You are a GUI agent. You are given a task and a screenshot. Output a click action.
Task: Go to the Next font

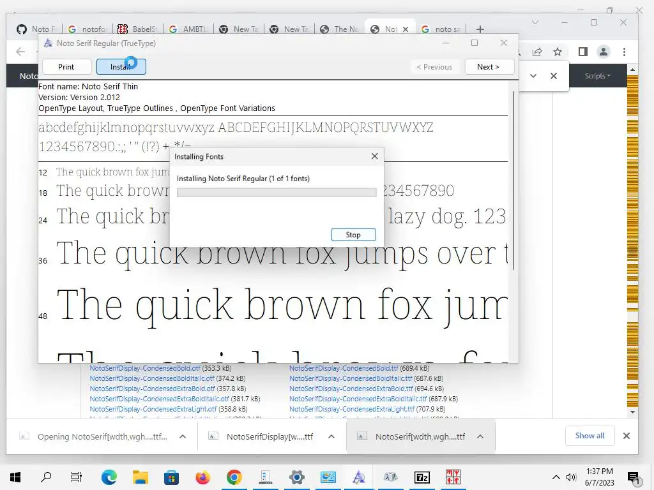489,66
